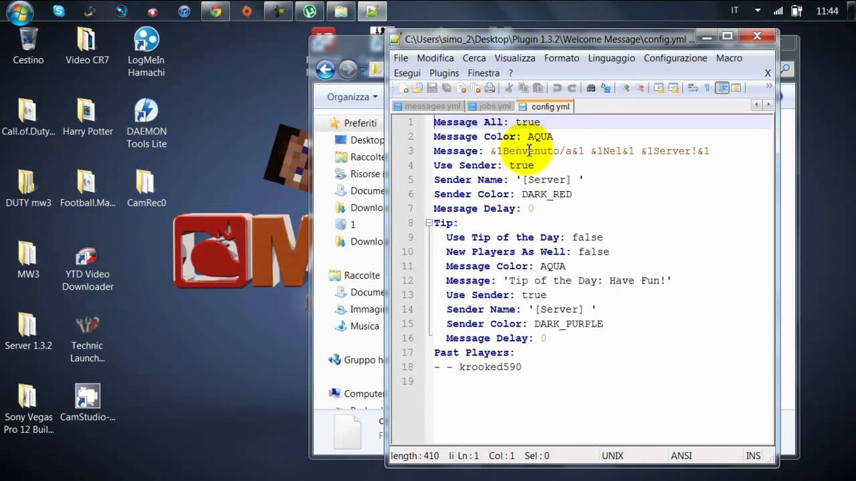856x481 pixels.
Task: Open the Finestra menu
Action: click(x=484, y=73)
